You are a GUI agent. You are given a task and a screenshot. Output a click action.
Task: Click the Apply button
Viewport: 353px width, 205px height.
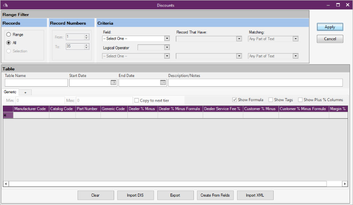pyautogui.click(x=330, y=27)
